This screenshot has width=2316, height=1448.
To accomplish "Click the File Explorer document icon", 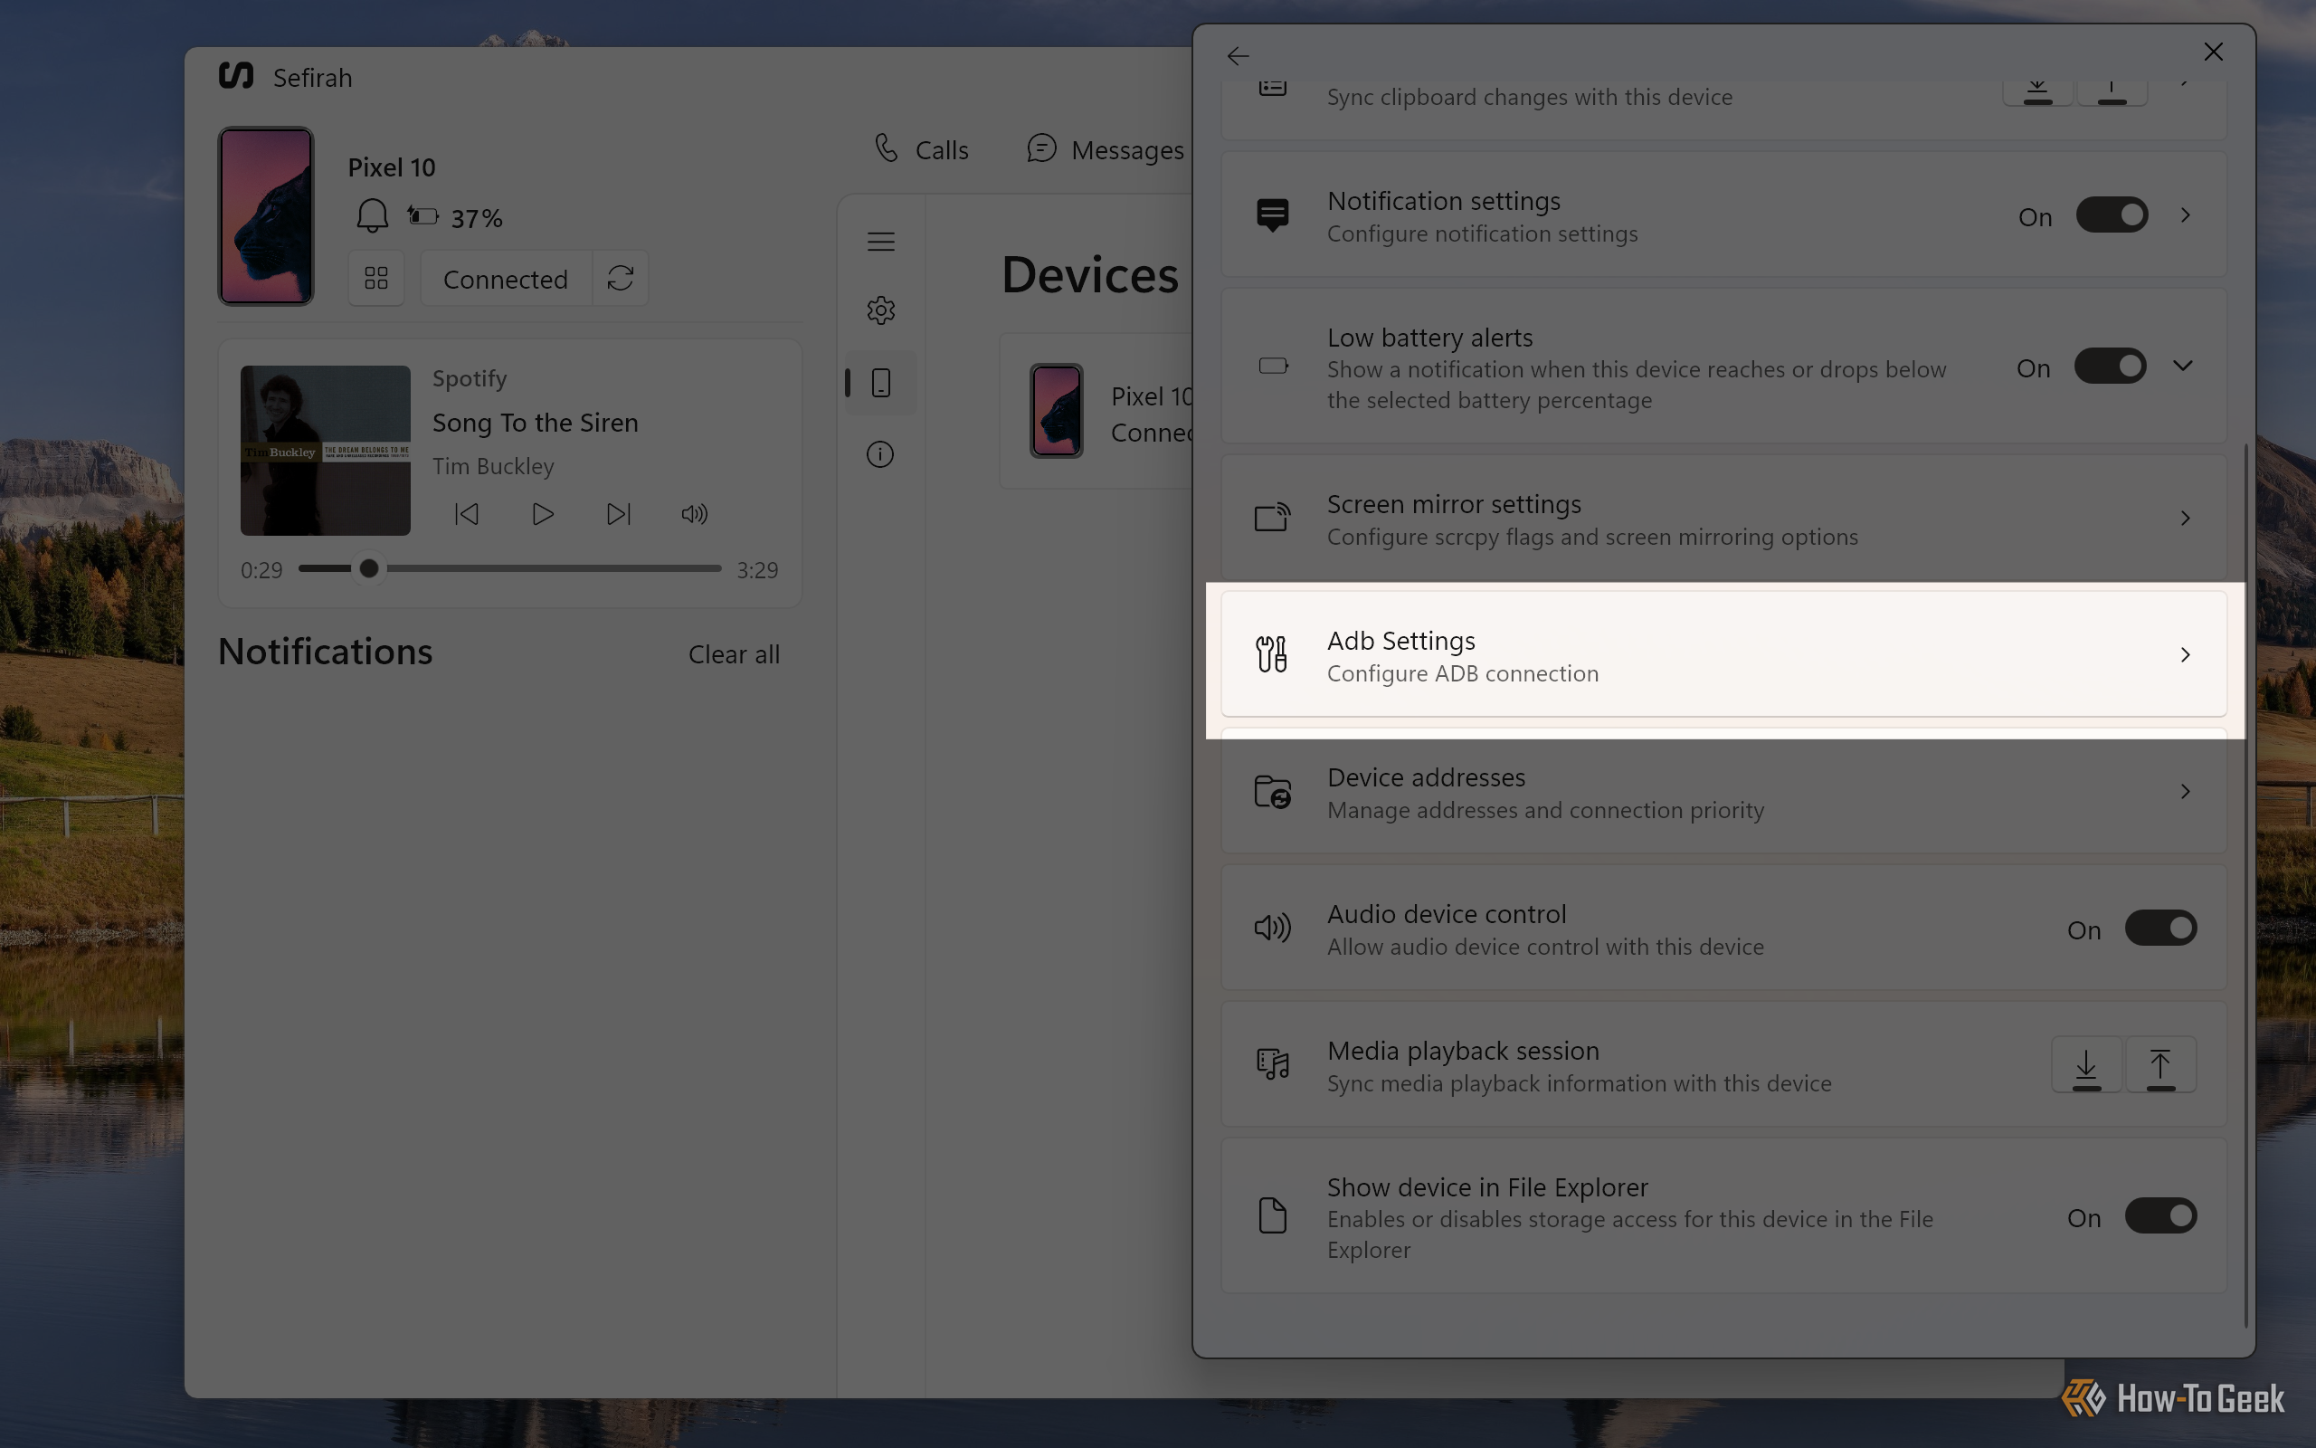I will tap(1272, 1216).
